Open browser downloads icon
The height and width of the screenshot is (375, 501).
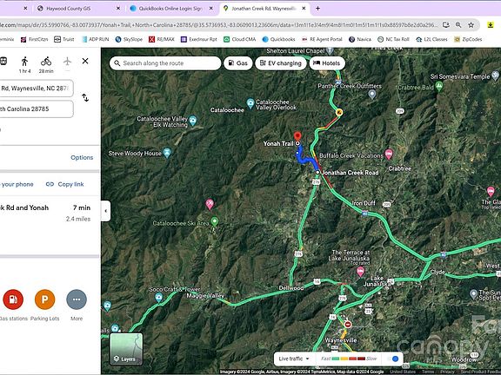(491, 25)
